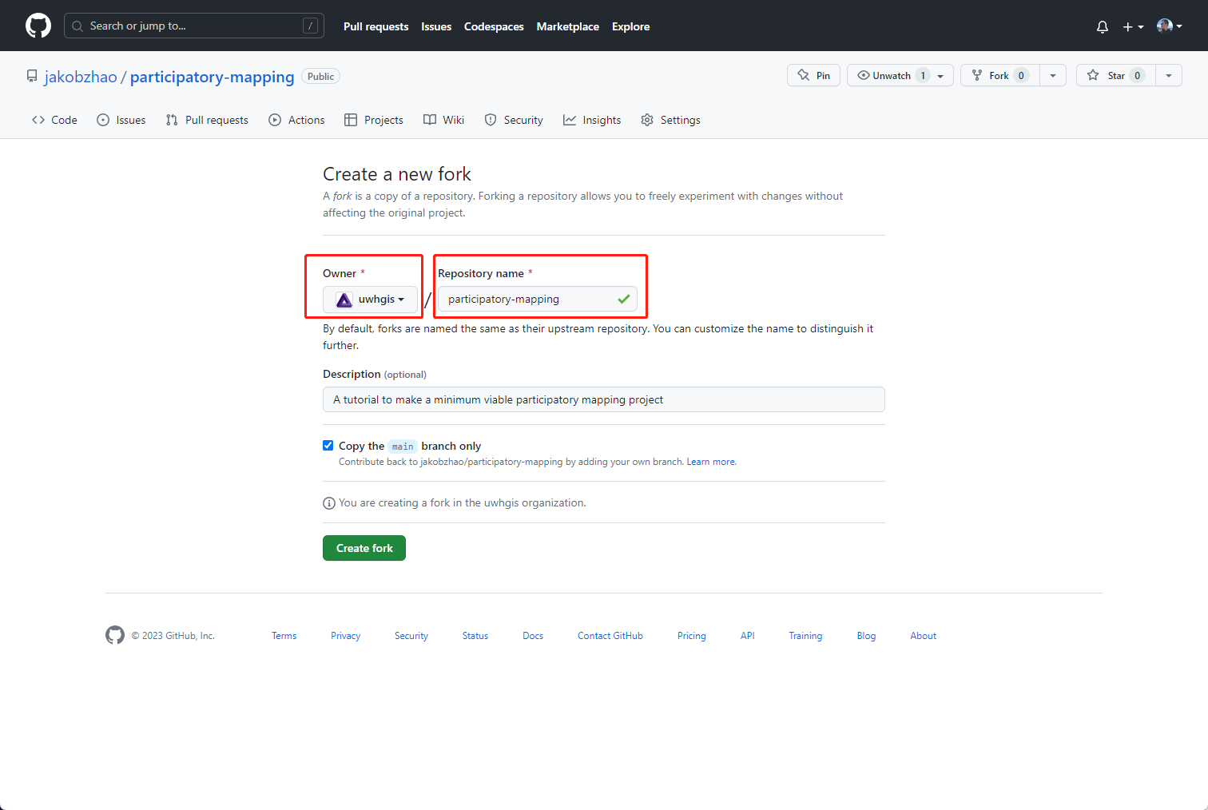Click the Public visibility badge
Screen dimensions: 1208x810
pos(320,76)
